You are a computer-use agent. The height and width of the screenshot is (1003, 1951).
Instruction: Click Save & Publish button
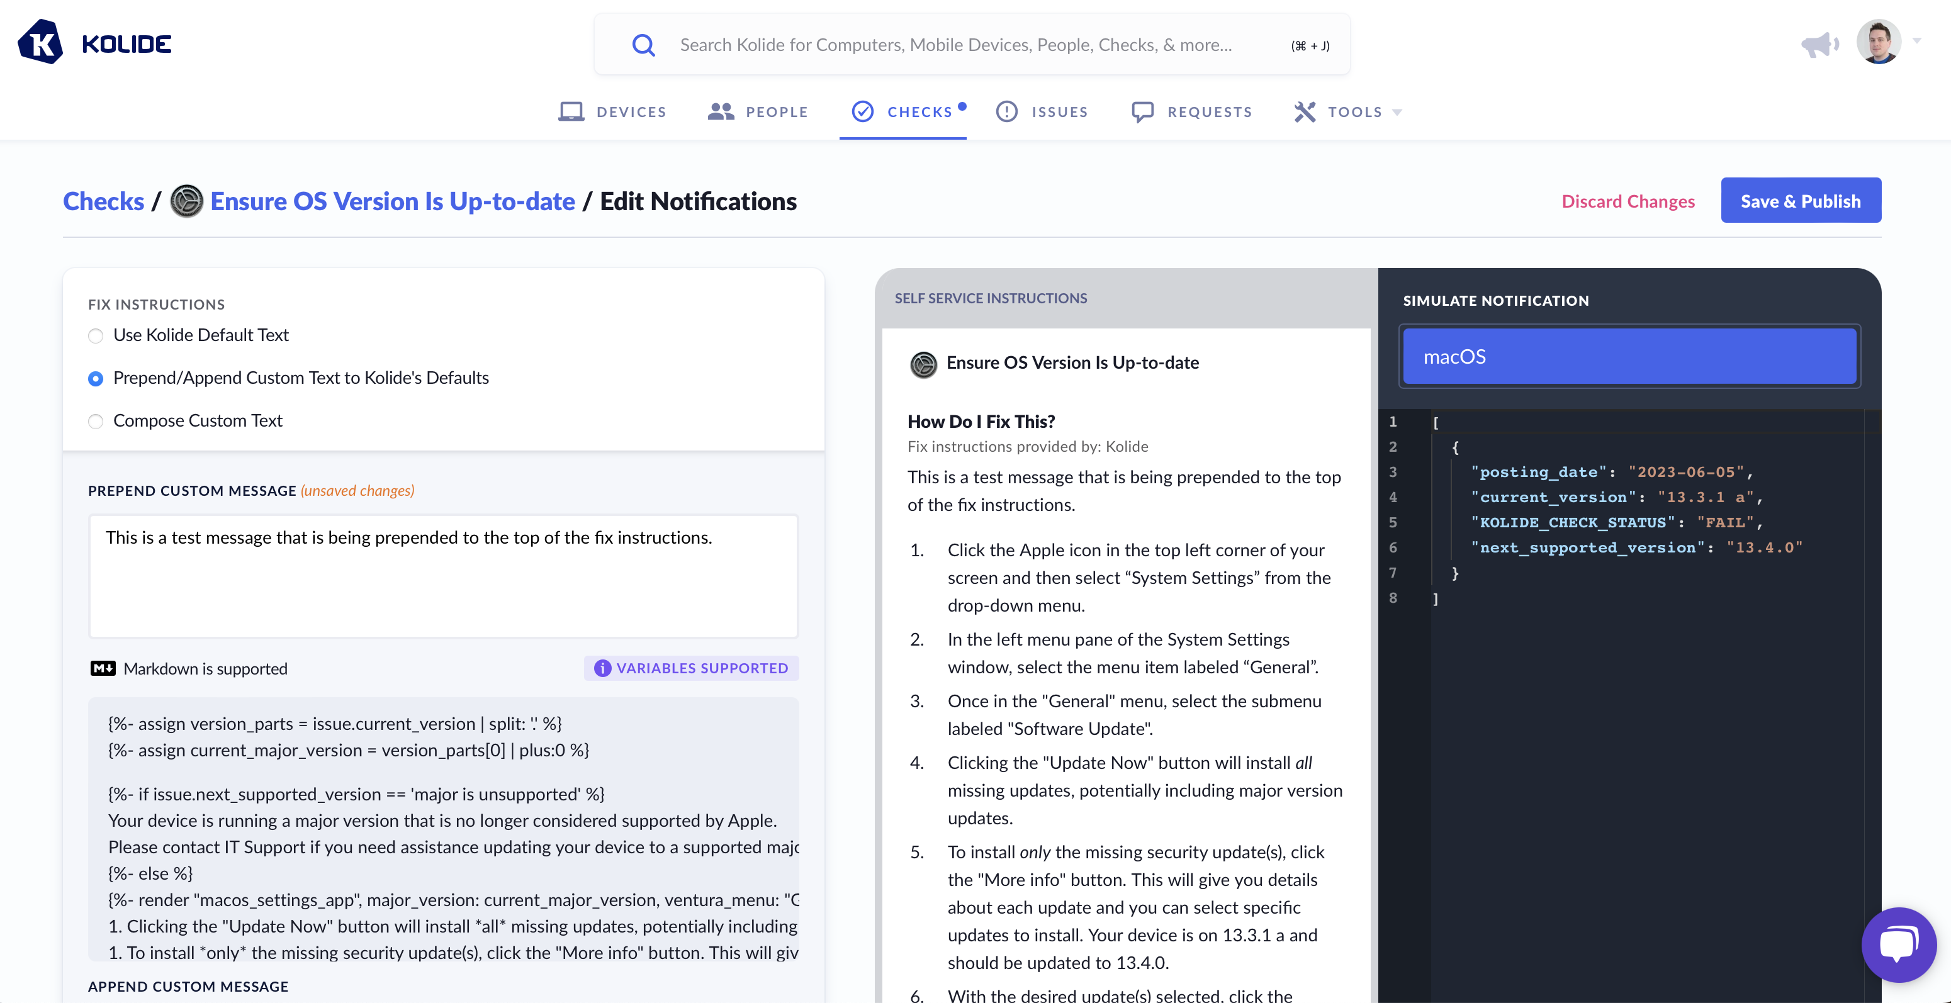click(1801, 201)
